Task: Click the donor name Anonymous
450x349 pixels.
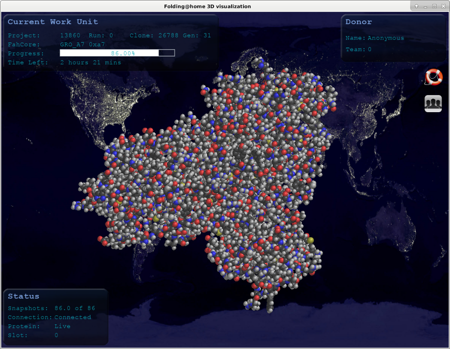Action: click(x=385, y=38)
